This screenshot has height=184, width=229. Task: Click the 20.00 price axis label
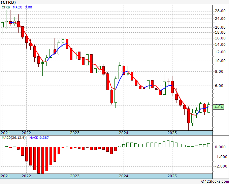220,27
